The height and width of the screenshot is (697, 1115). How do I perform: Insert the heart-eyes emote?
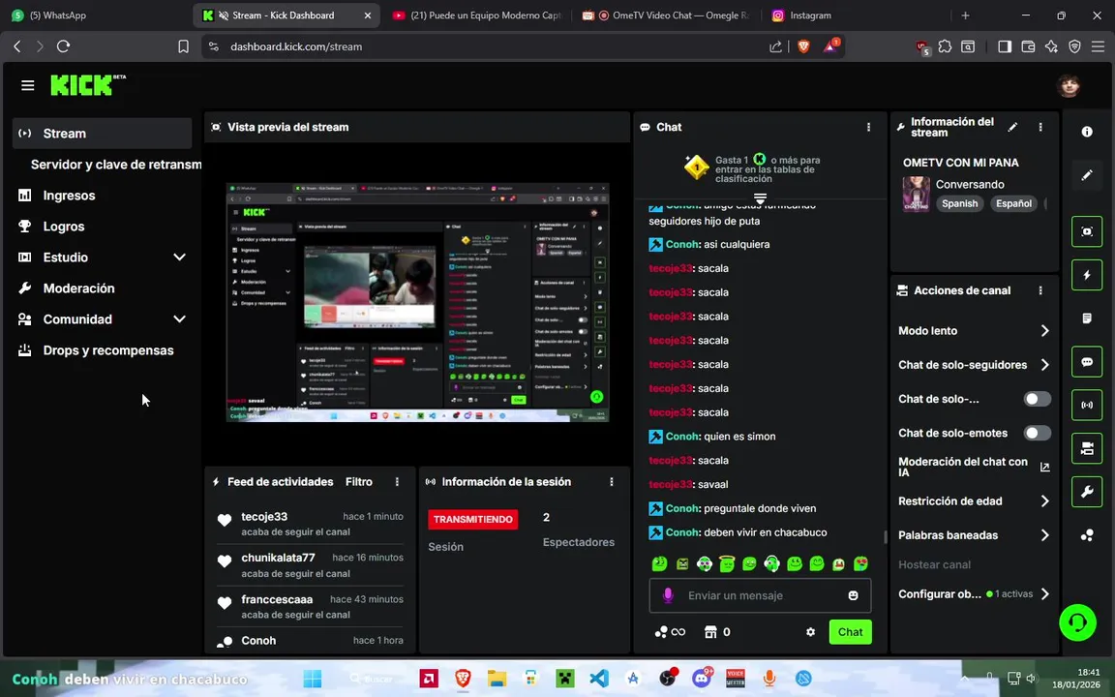point(861,564)
